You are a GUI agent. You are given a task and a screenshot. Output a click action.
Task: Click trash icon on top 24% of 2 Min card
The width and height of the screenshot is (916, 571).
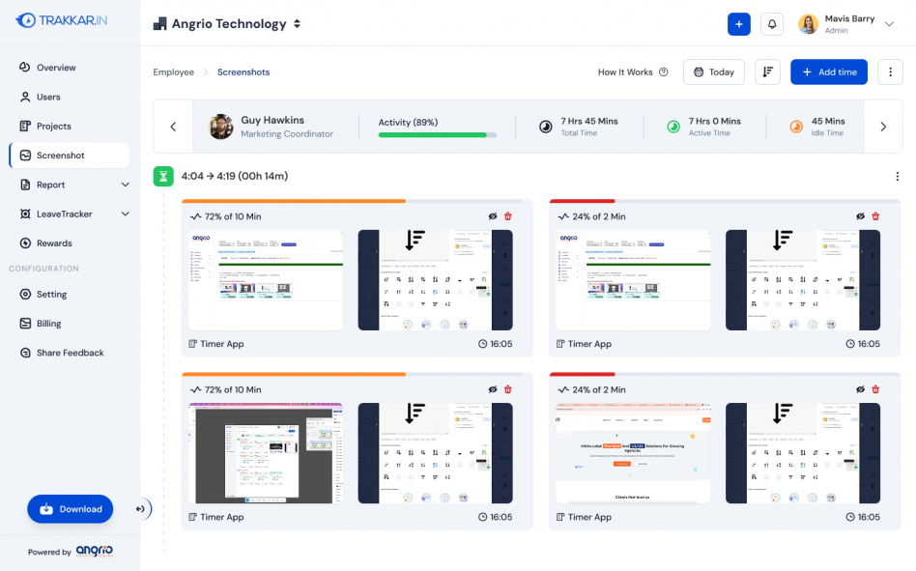click(x=875, y=216)
